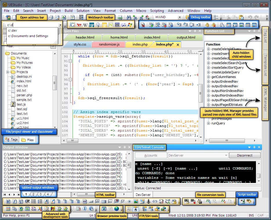Viewport: 271px width, 220px height.
Task: Switch to the Files panel tab
Action: pyautogui.click(x=28, y=139)
